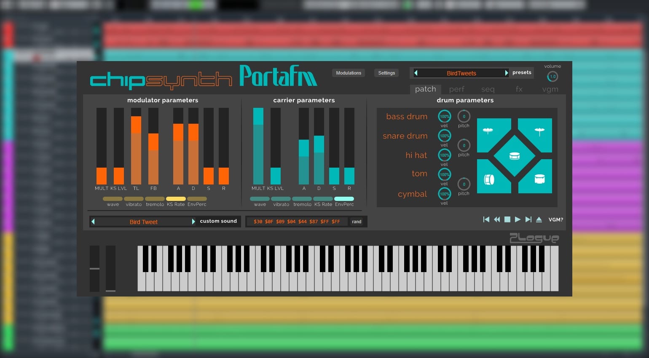649x358 pixels.
Task: Click the eject icon next to VGM?
Action: coord(539,219)
